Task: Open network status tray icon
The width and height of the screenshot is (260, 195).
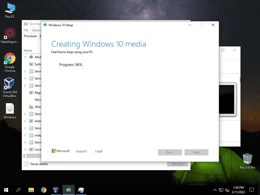Action: coord(221,190)
